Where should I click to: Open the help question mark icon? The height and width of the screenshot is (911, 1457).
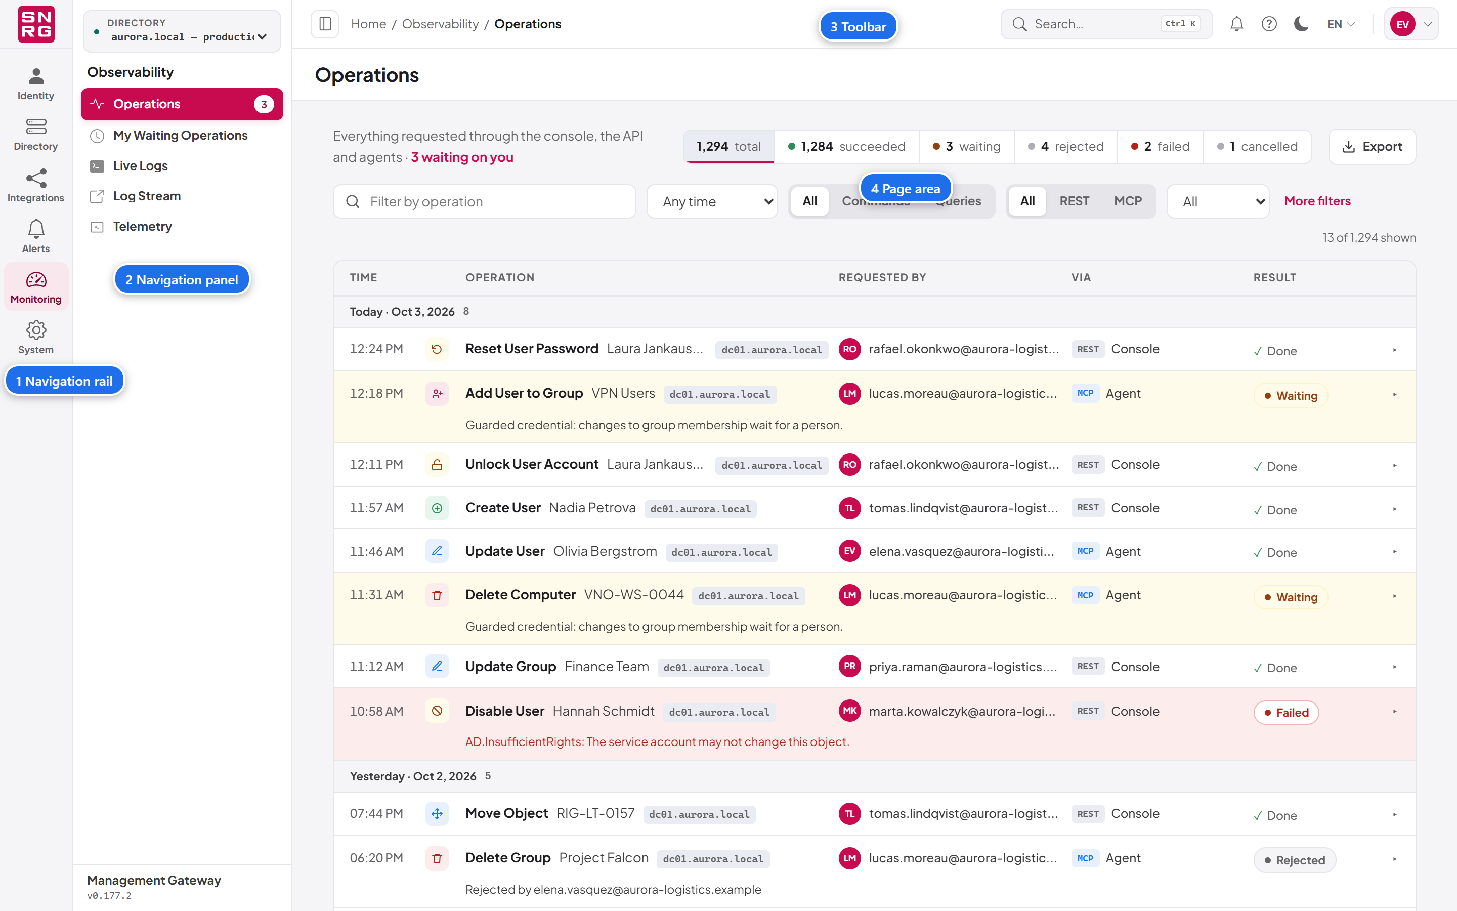(x=1269, y=24)
